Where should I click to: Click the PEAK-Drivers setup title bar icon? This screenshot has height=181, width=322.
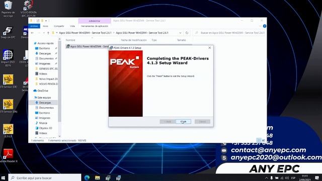[111, 48]
